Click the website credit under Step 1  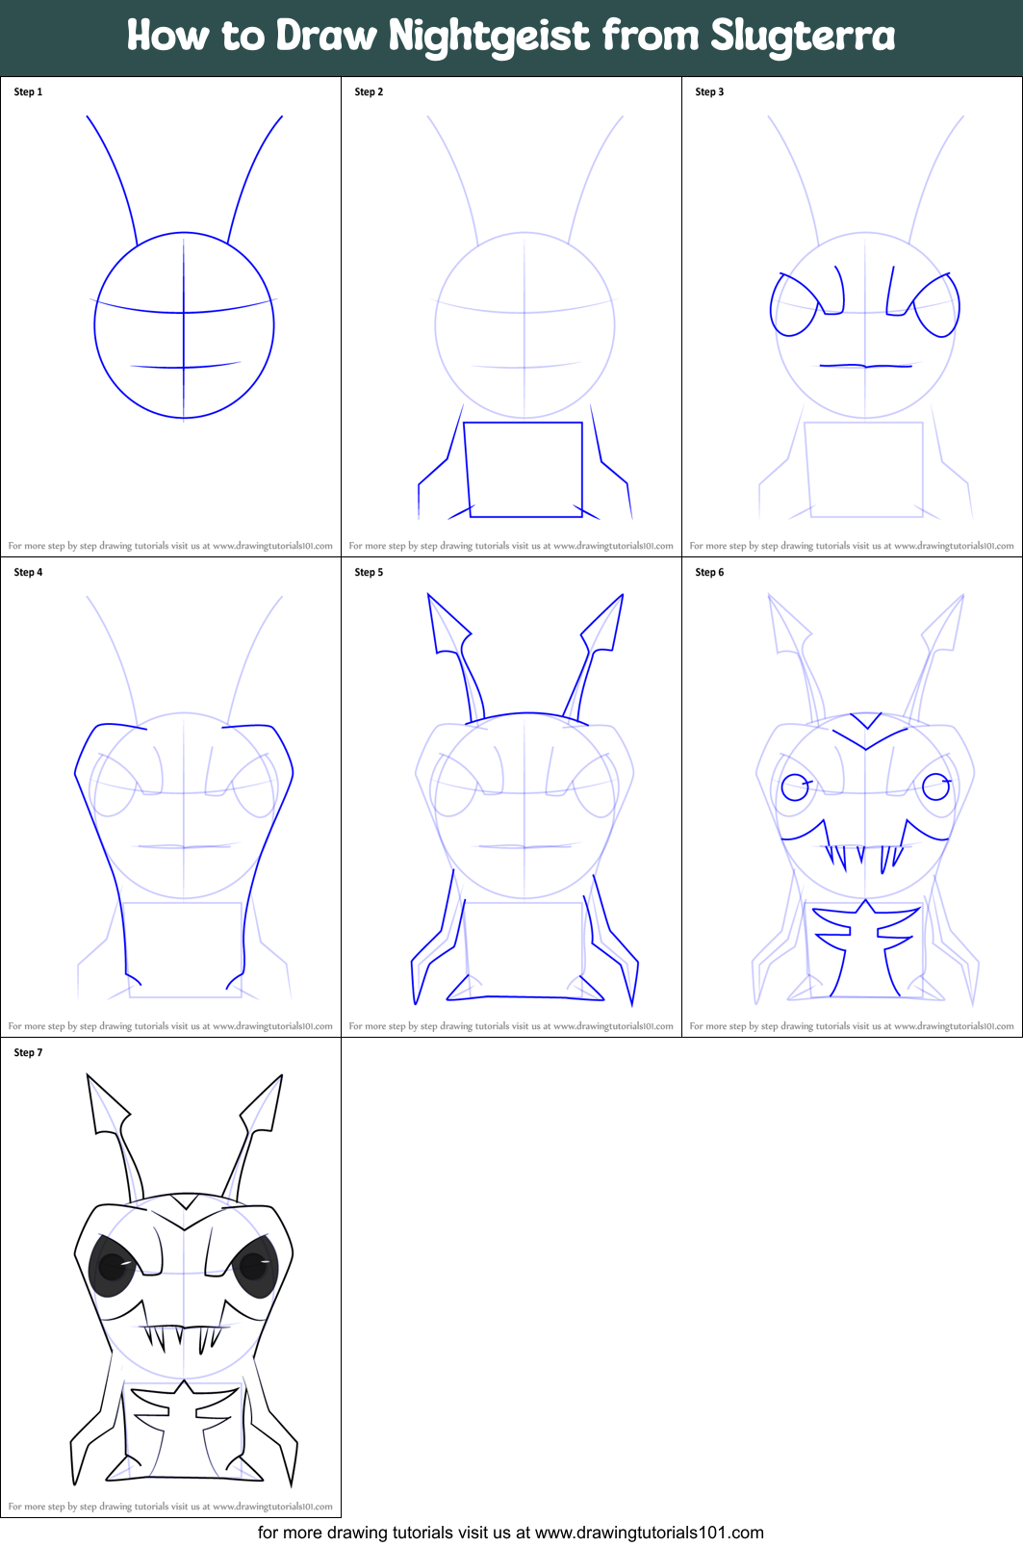(170, 546)
